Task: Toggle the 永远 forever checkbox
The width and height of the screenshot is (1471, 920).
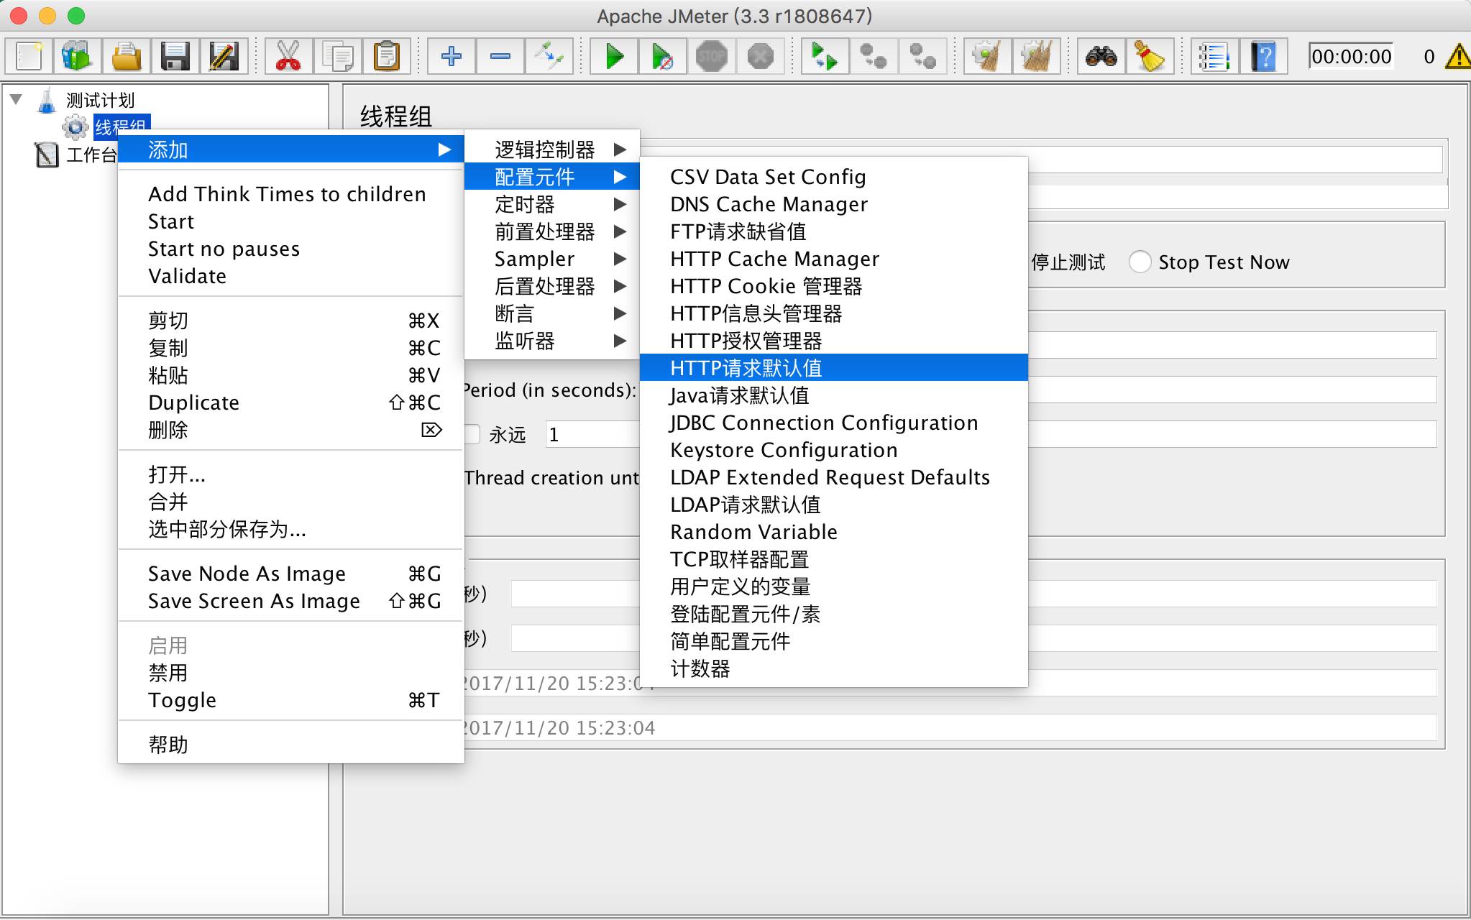Action: [472, 434]
